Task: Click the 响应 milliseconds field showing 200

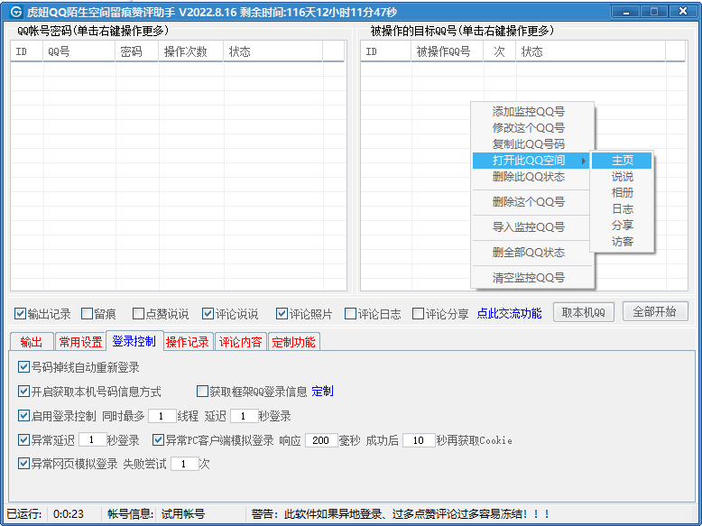Action: click(321, 440)
